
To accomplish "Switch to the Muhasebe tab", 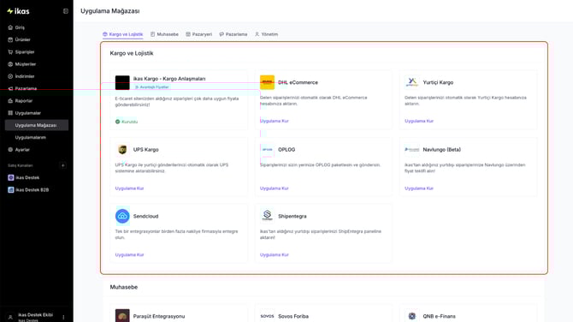I will pyautogui.click(x=164, y=34).
